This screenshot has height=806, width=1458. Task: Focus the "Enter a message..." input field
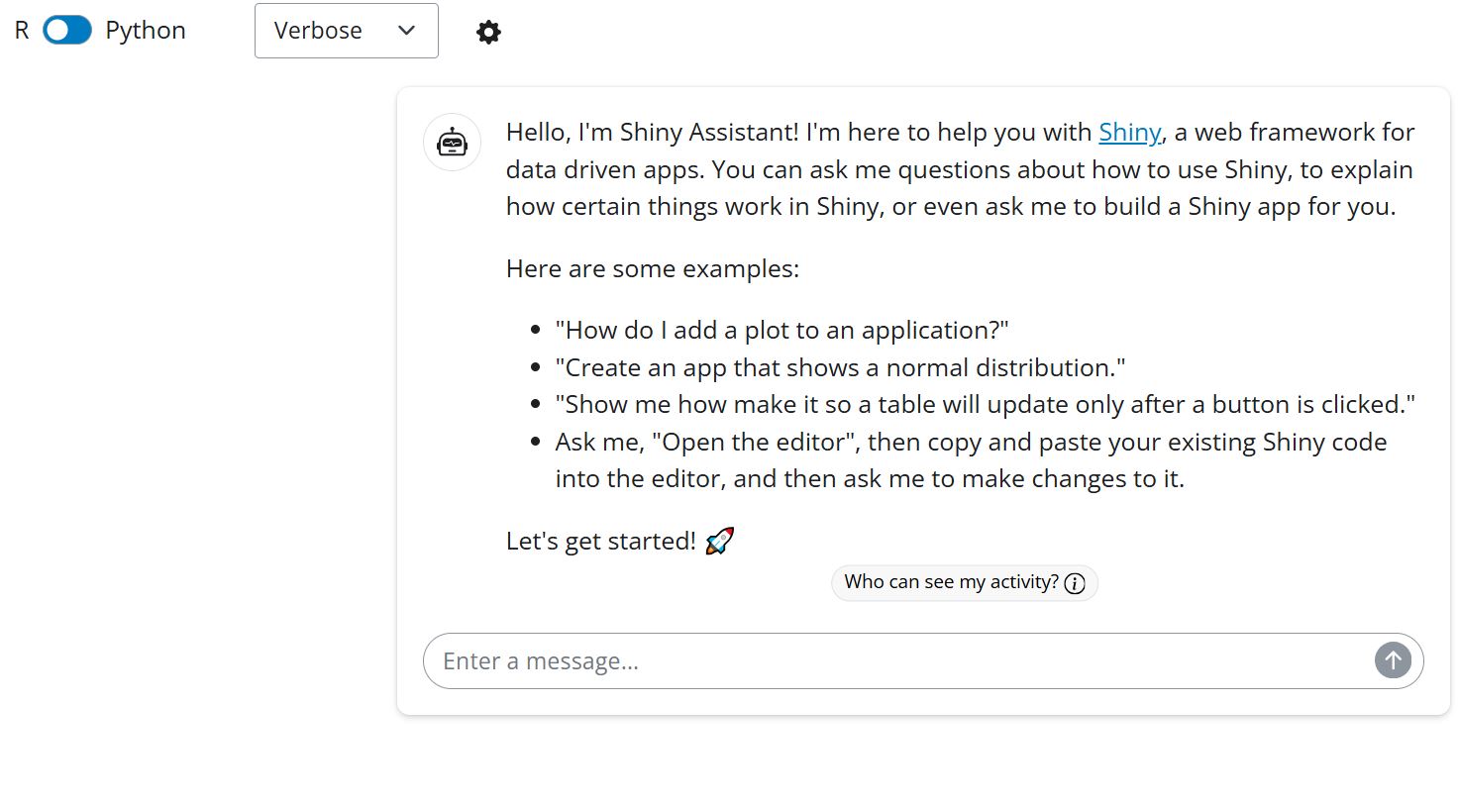click(x=891, y=660)
